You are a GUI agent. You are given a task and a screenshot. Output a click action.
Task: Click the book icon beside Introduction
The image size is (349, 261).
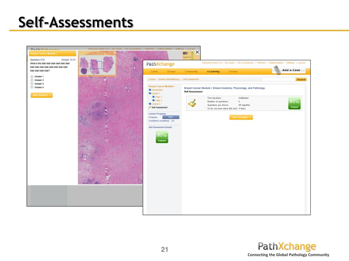tap(150, 90)
